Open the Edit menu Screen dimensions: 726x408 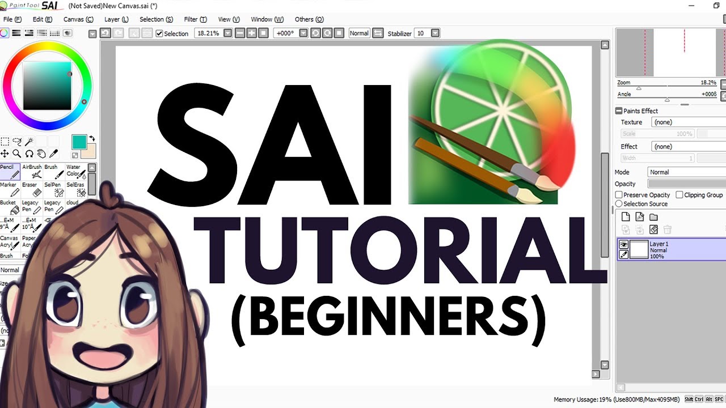(x=43, y=19)
